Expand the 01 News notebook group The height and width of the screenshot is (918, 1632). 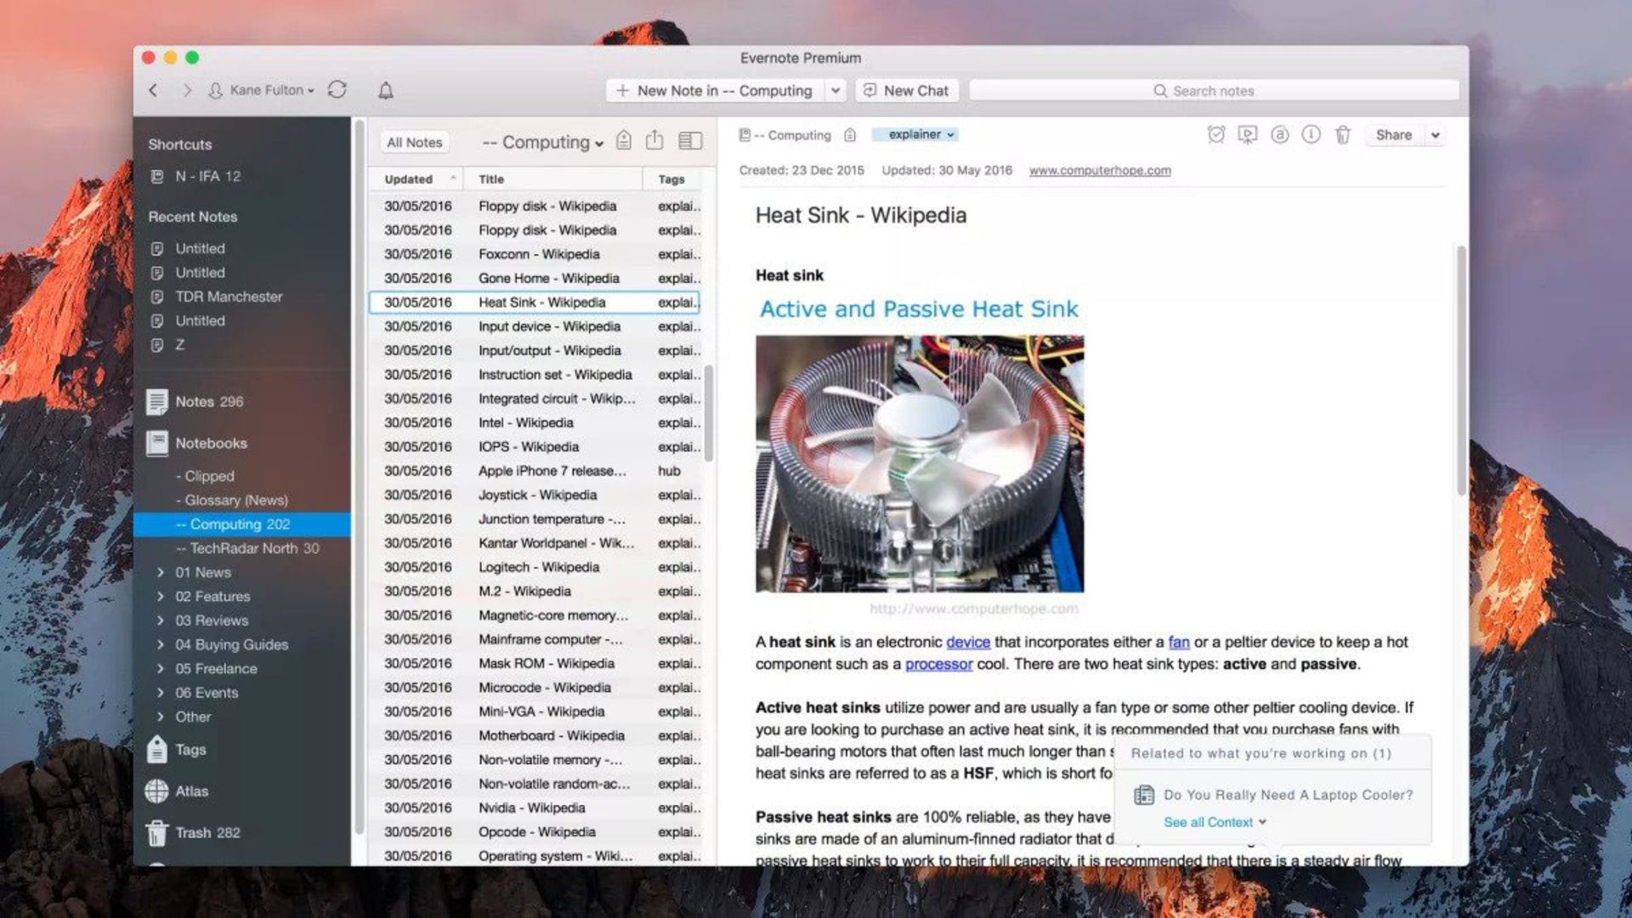(159, 572)
